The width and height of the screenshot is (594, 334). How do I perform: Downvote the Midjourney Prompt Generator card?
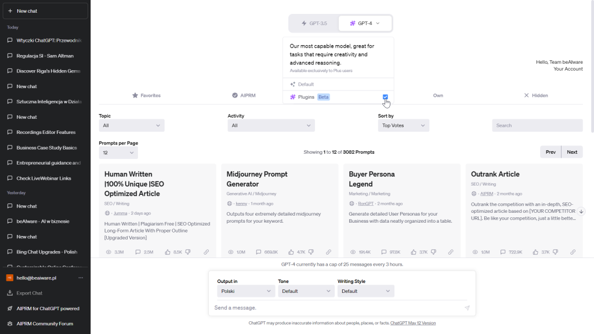(x=311, y=252)
